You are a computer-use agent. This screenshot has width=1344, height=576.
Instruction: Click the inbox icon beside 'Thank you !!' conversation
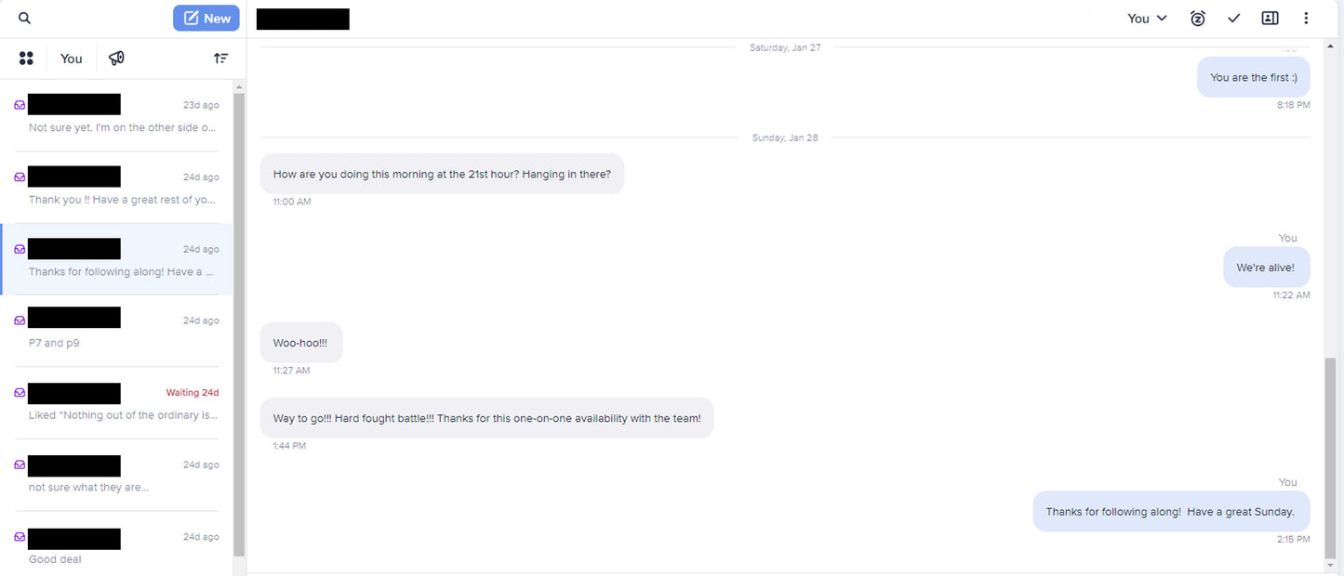[x=20, y=177]
